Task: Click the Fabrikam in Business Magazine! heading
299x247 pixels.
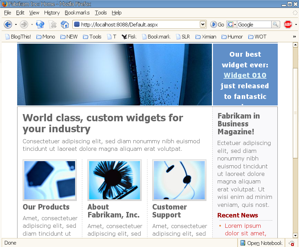Action: pos(239,124)
